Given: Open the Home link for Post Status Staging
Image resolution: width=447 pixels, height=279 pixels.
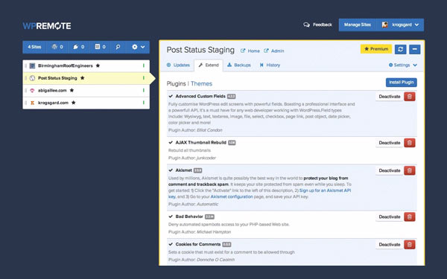Looking at the screenshot, I should (250, 51).
